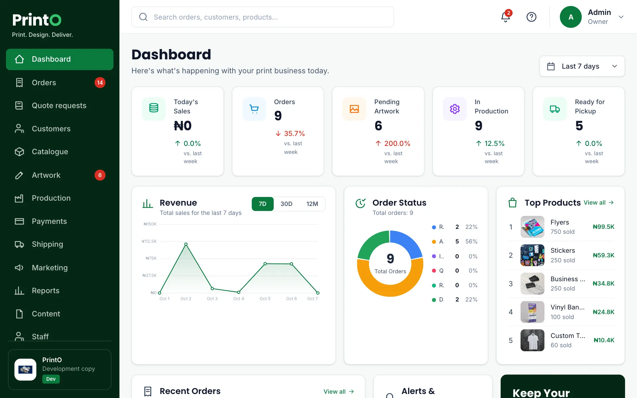The height and width of the screenshot is (398, 637).
Task: Go to Payments page
Action: coord(60,221)
